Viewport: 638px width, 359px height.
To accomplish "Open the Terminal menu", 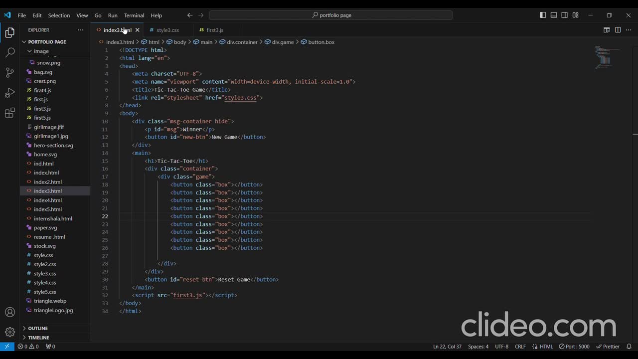I will click(134, 15).
